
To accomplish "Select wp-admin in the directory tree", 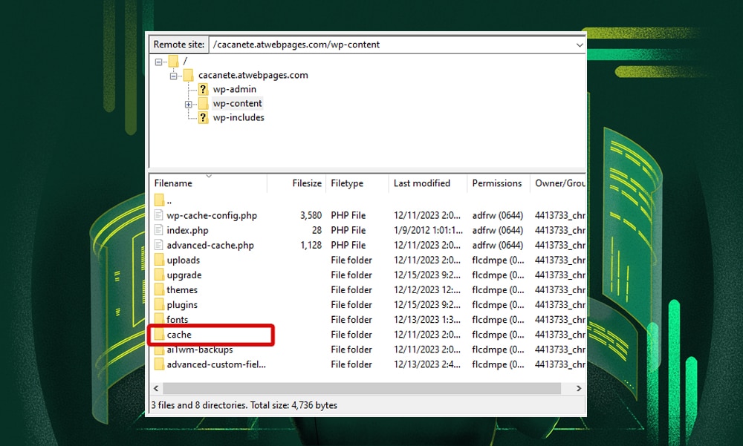I will click(x=235, y=89).
